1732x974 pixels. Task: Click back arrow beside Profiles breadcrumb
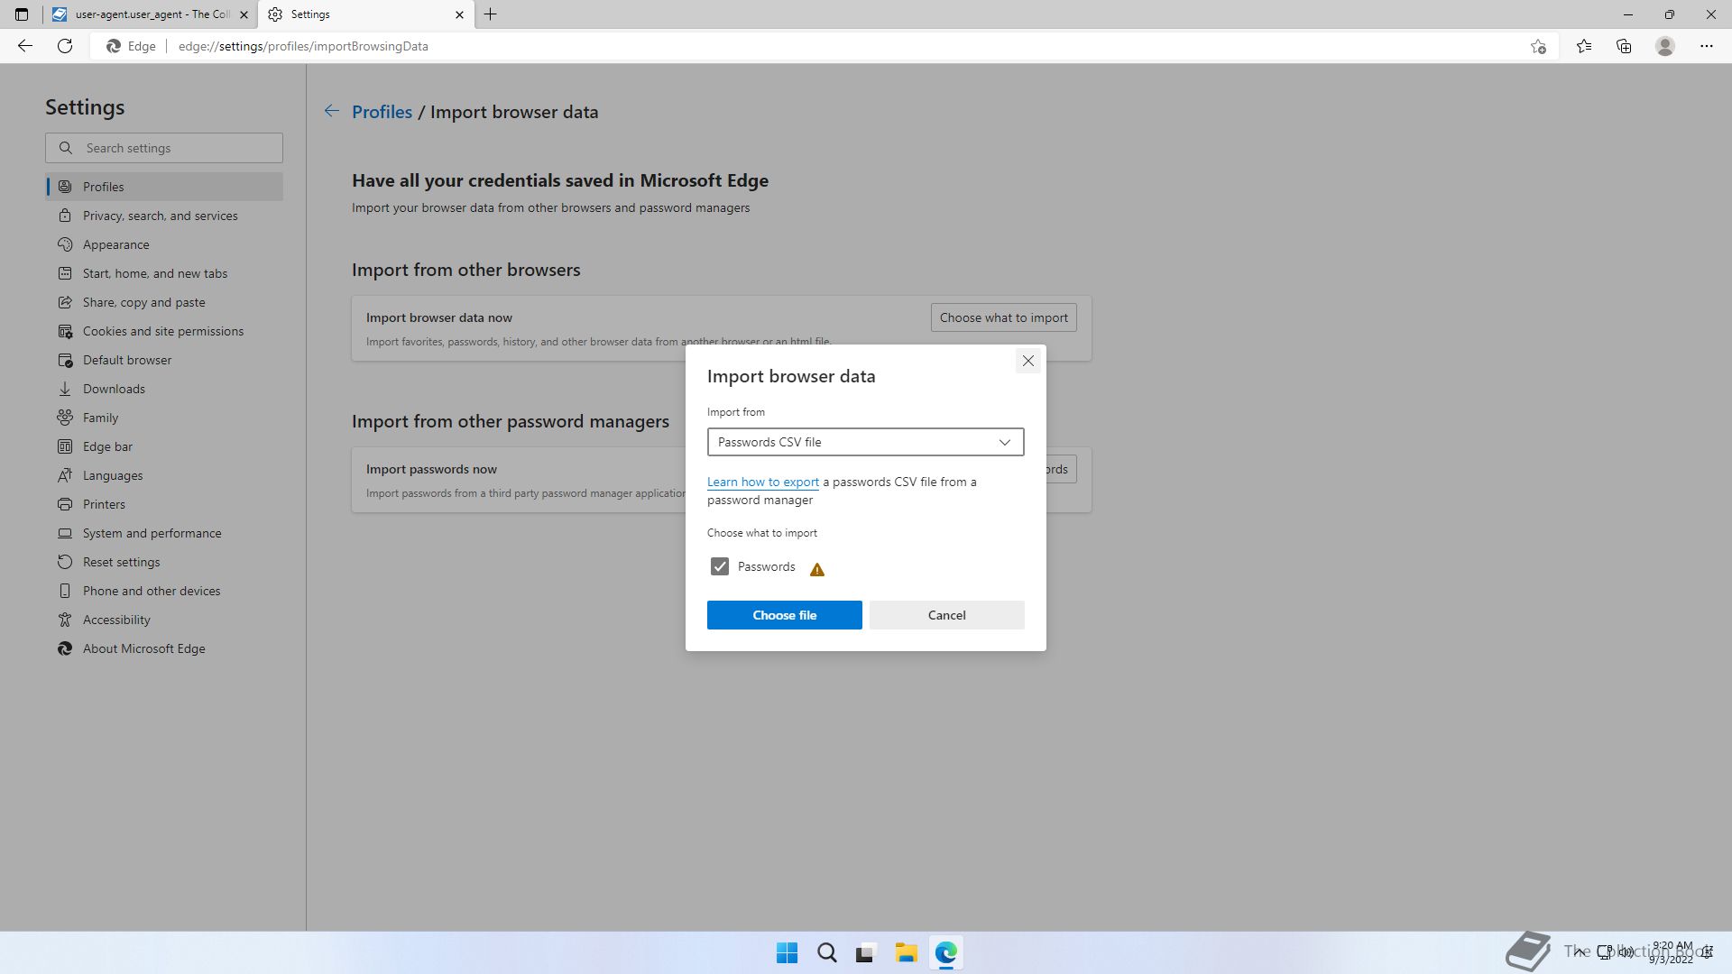[x=332, y=112]
